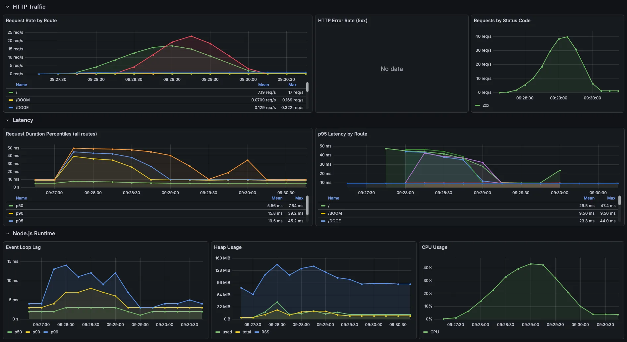Click the green 2xx series color icon
Image resolution: width=627 pixels, height=342 pixels.
(x=478, y=105)
